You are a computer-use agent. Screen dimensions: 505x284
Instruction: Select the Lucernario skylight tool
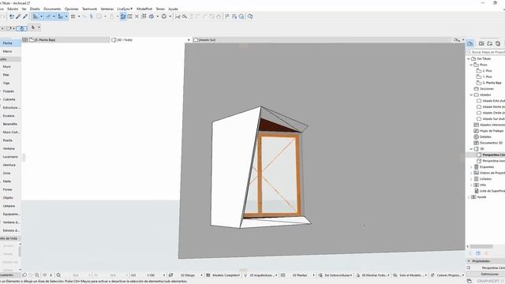coord(10,157)
